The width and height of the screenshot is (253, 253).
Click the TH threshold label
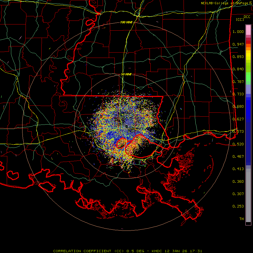click(241, 219)
